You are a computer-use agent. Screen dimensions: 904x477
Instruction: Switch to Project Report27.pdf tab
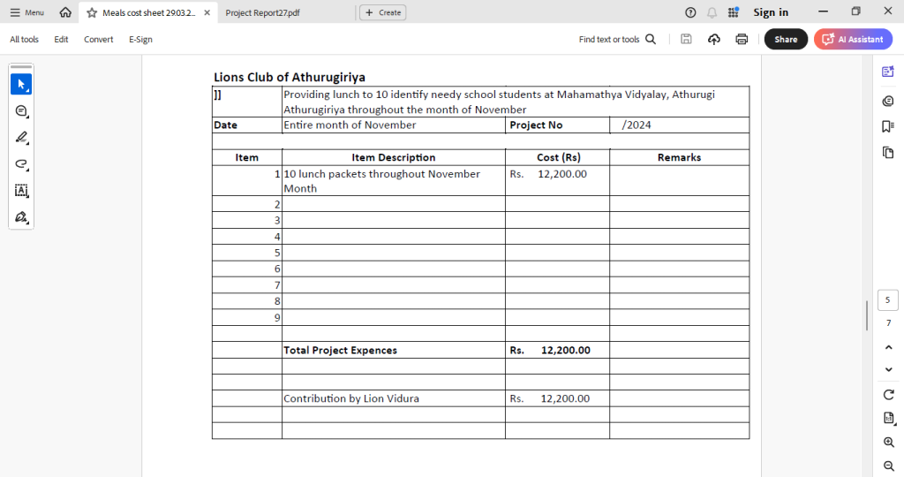point(262,12)
